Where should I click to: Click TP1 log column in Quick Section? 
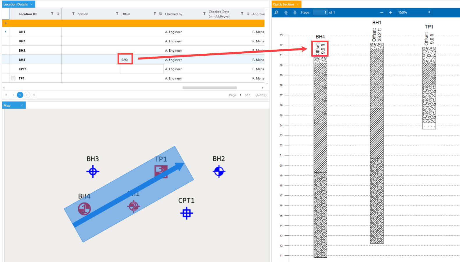429,88
